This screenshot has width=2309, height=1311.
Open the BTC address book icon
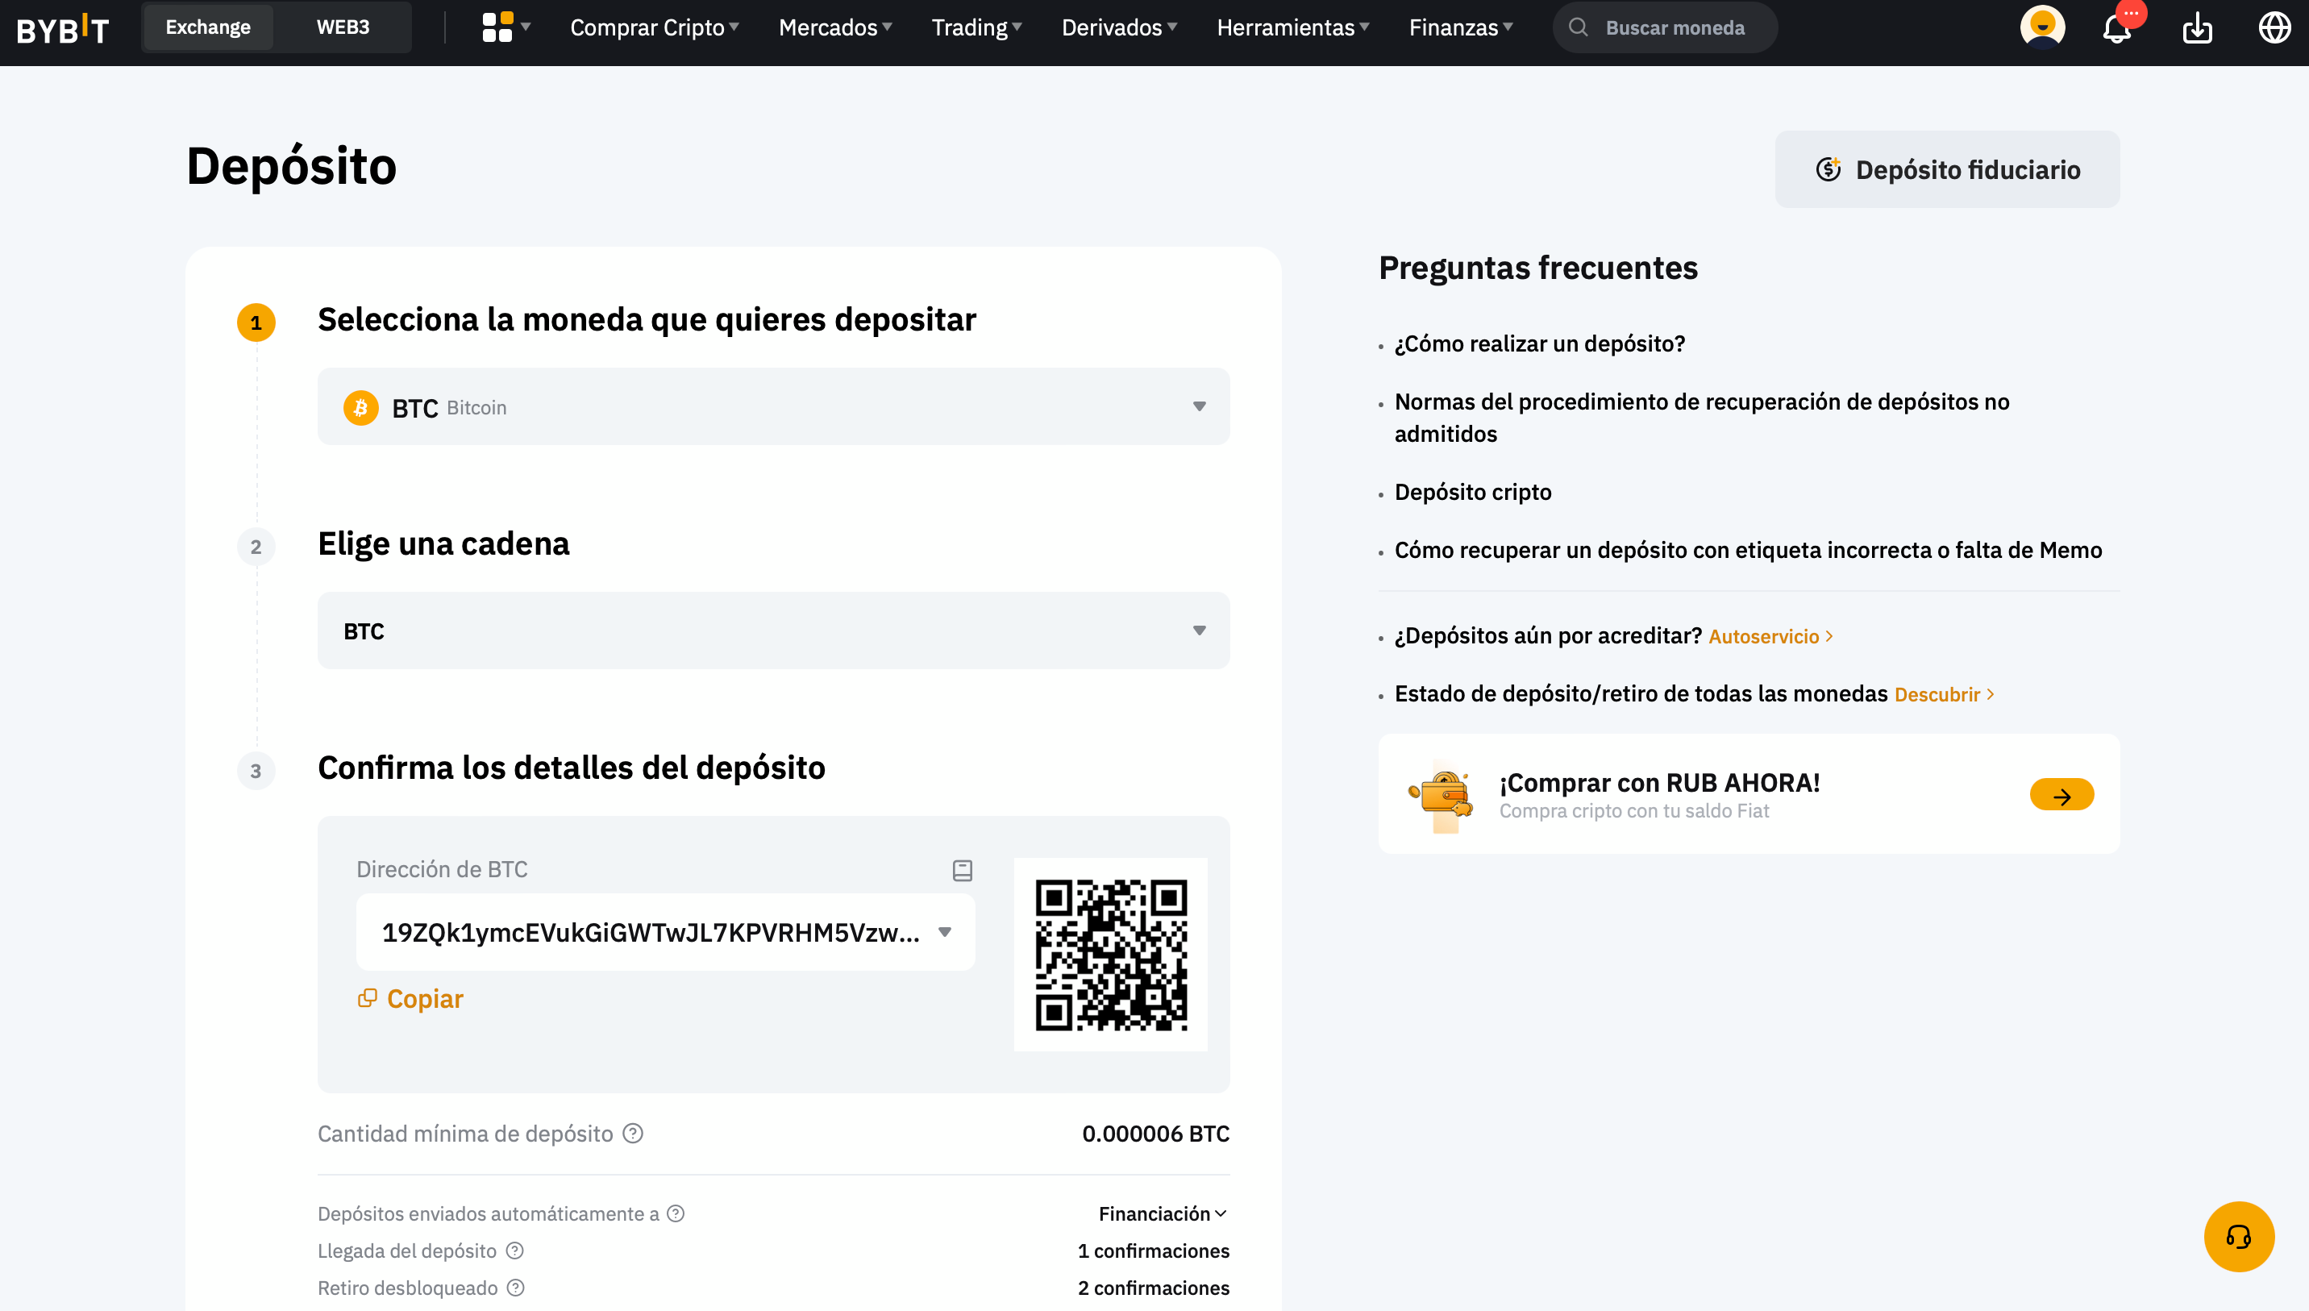click(963, 870)
